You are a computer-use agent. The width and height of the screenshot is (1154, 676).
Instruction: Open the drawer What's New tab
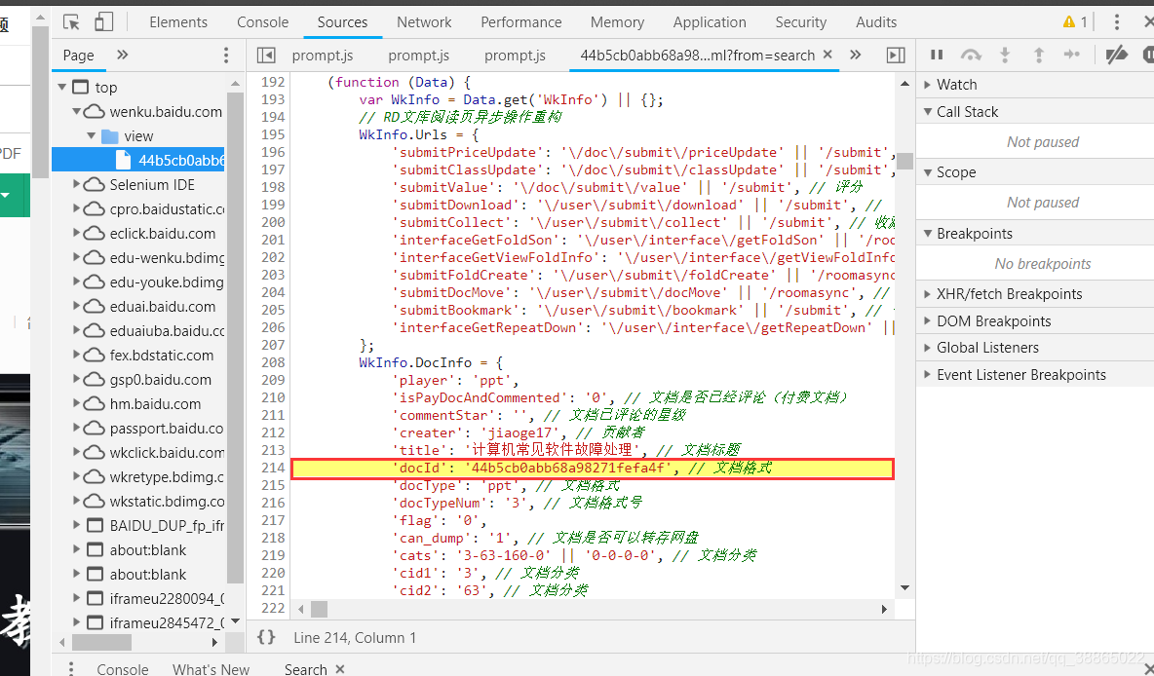[x=211, y=668]
